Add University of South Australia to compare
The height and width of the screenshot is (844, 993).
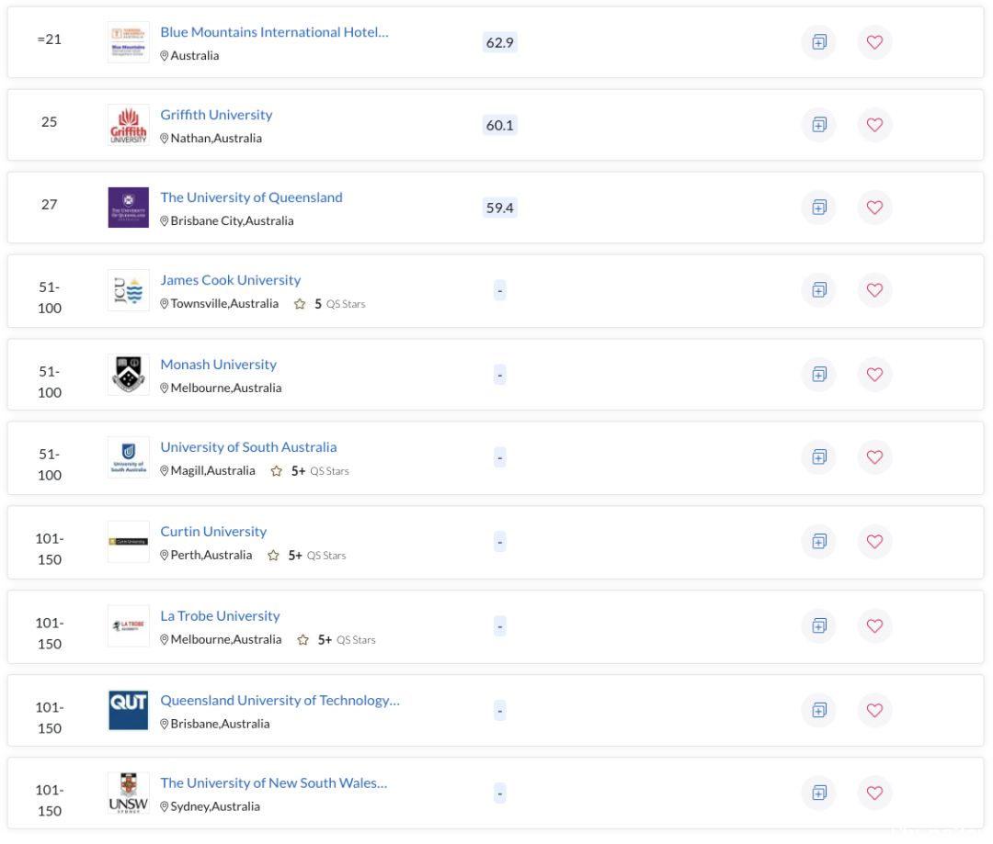point(818,457)
